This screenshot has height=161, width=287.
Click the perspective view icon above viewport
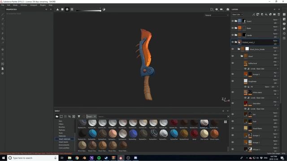click(212, 9)
